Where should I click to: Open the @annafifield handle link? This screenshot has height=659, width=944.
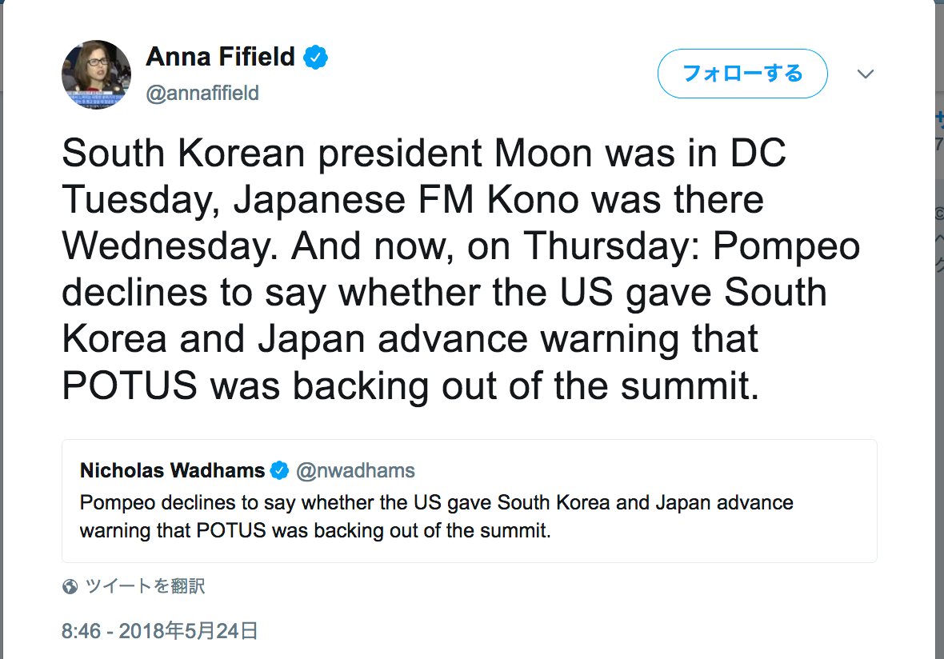(202, 93)
